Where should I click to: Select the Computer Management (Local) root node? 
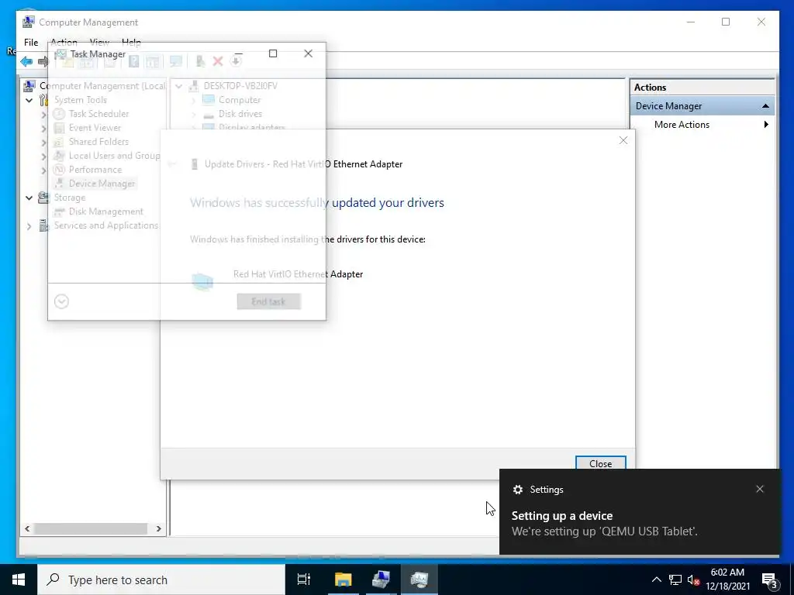point(102,86)
